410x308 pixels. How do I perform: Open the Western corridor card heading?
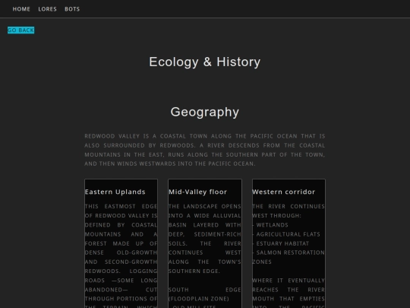pyautogui.click(x=284, y=192)
